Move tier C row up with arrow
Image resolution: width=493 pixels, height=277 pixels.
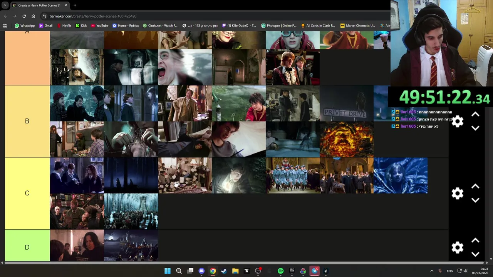coord(475,187)
